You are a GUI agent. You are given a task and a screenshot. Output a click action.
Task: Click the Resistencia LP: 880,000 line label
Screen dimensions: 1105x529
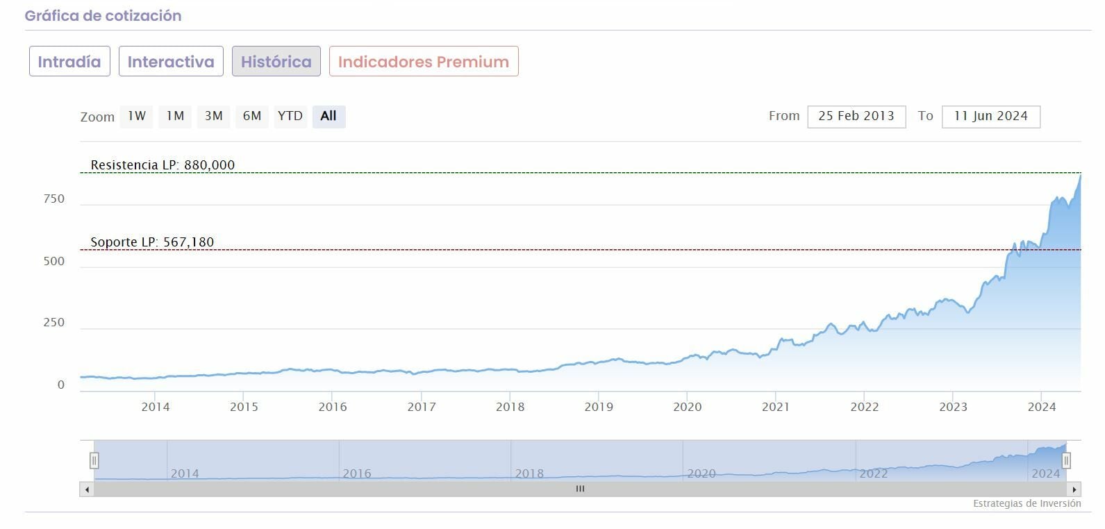click(x=163, y=165)
